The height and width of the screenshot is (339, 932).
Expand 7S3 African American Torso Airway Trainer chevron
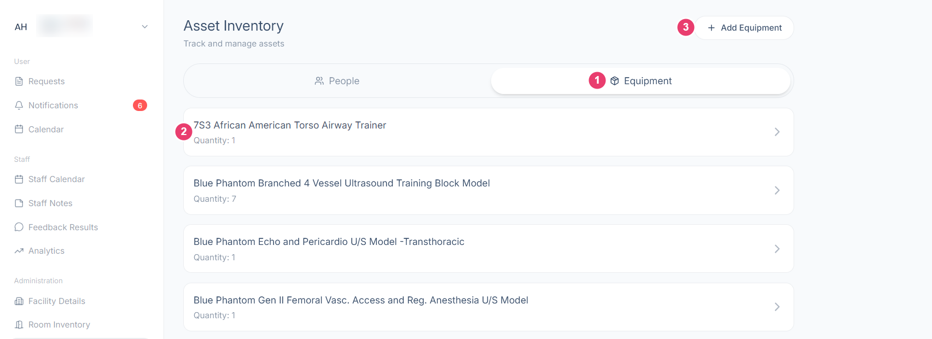click(777, 132)
